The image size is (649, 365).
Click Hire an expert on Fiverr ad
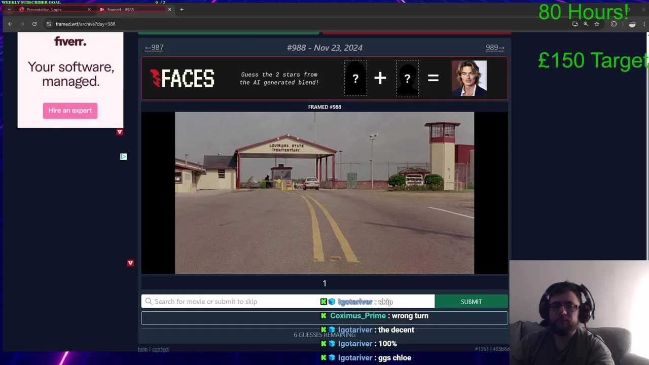[70, 111]
